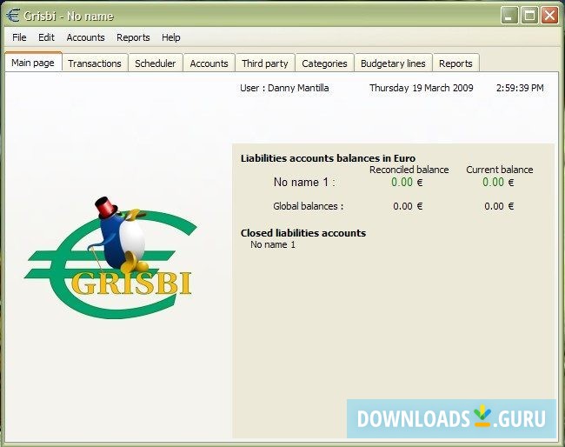Click the 'Global balances :' label
The image size is (565, 447).
308,206
